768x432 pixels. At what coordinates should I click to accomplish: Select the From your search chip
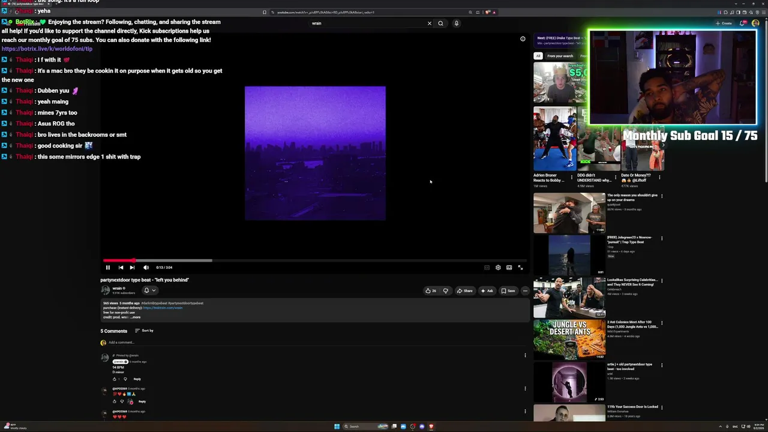[x=560, y=56]
